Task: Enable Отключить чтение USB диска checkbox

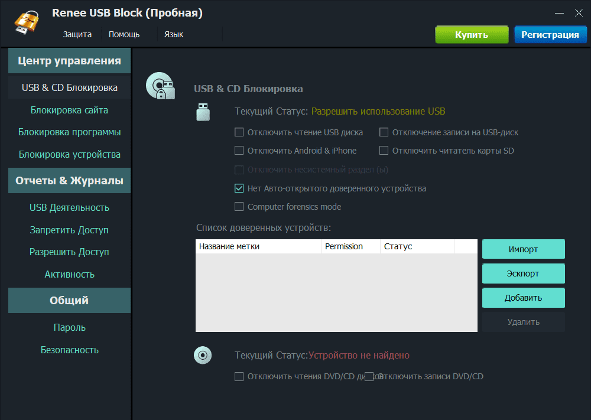Action: pos(239,132)
